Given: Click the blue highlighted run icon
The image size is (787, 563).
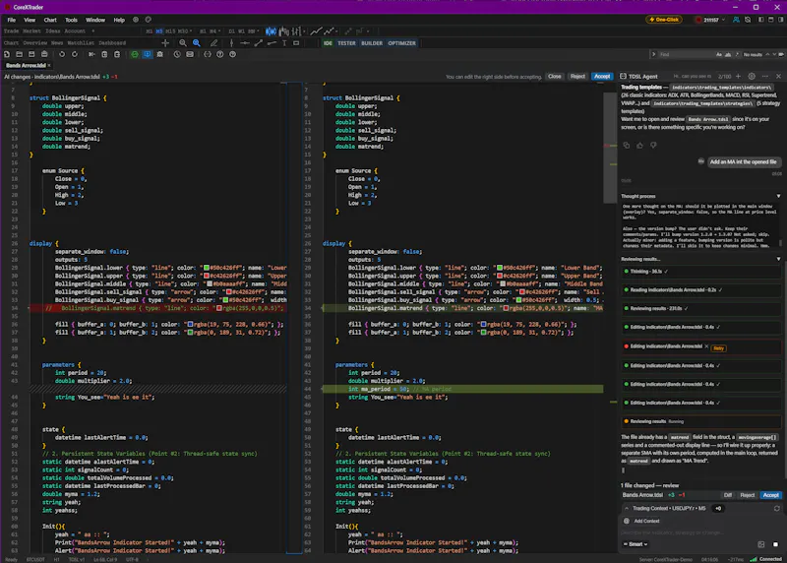Looking at the screenshot, I should 147,54.
